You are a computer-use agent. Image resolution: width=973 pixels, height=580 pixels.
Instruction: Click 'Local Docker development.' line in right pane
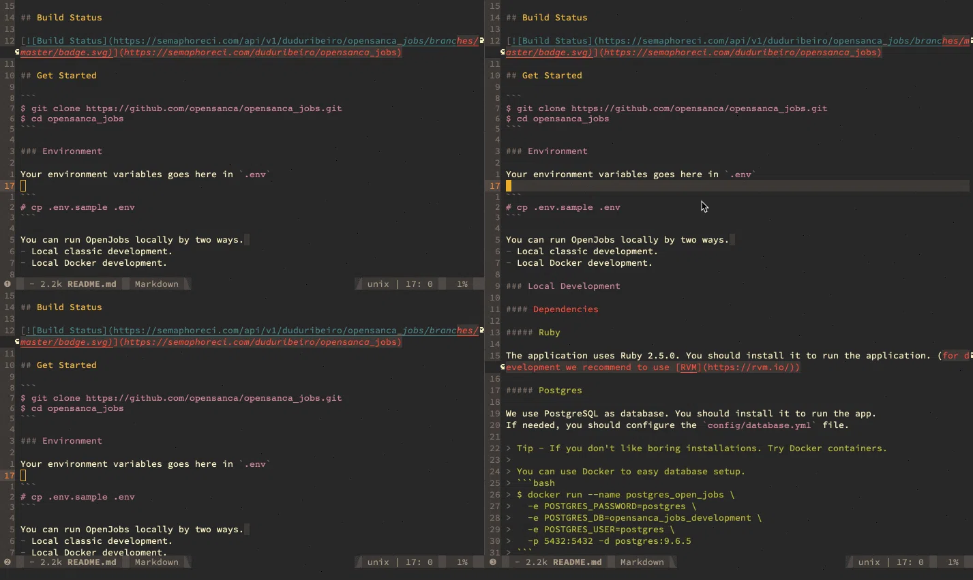[x=580, y=263]
